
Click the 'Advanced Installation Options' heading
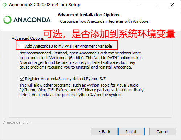coord(89,15)
